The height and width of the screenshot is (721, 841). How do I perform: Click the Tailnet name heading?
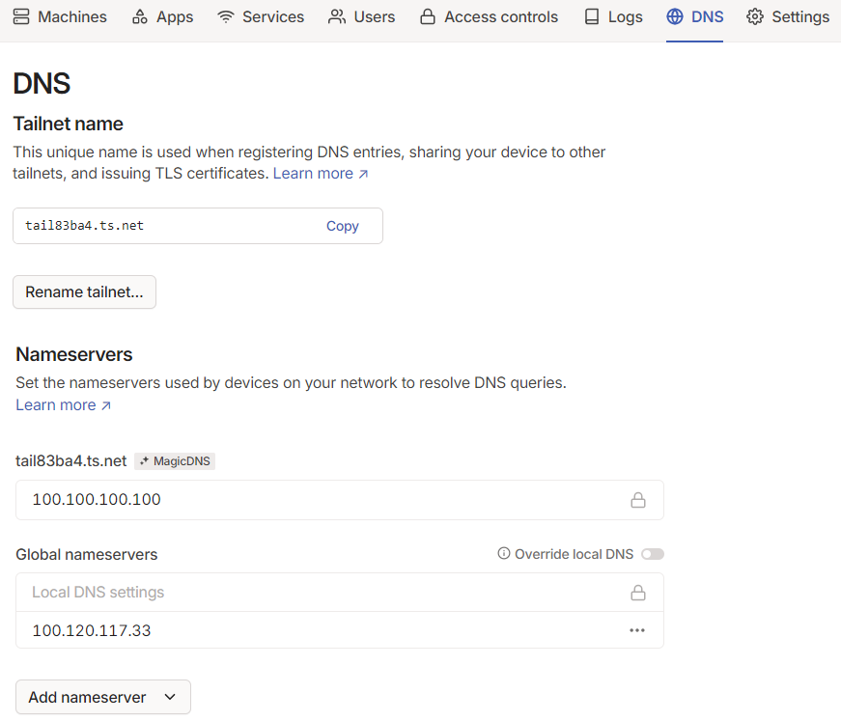tap(69, 124)
